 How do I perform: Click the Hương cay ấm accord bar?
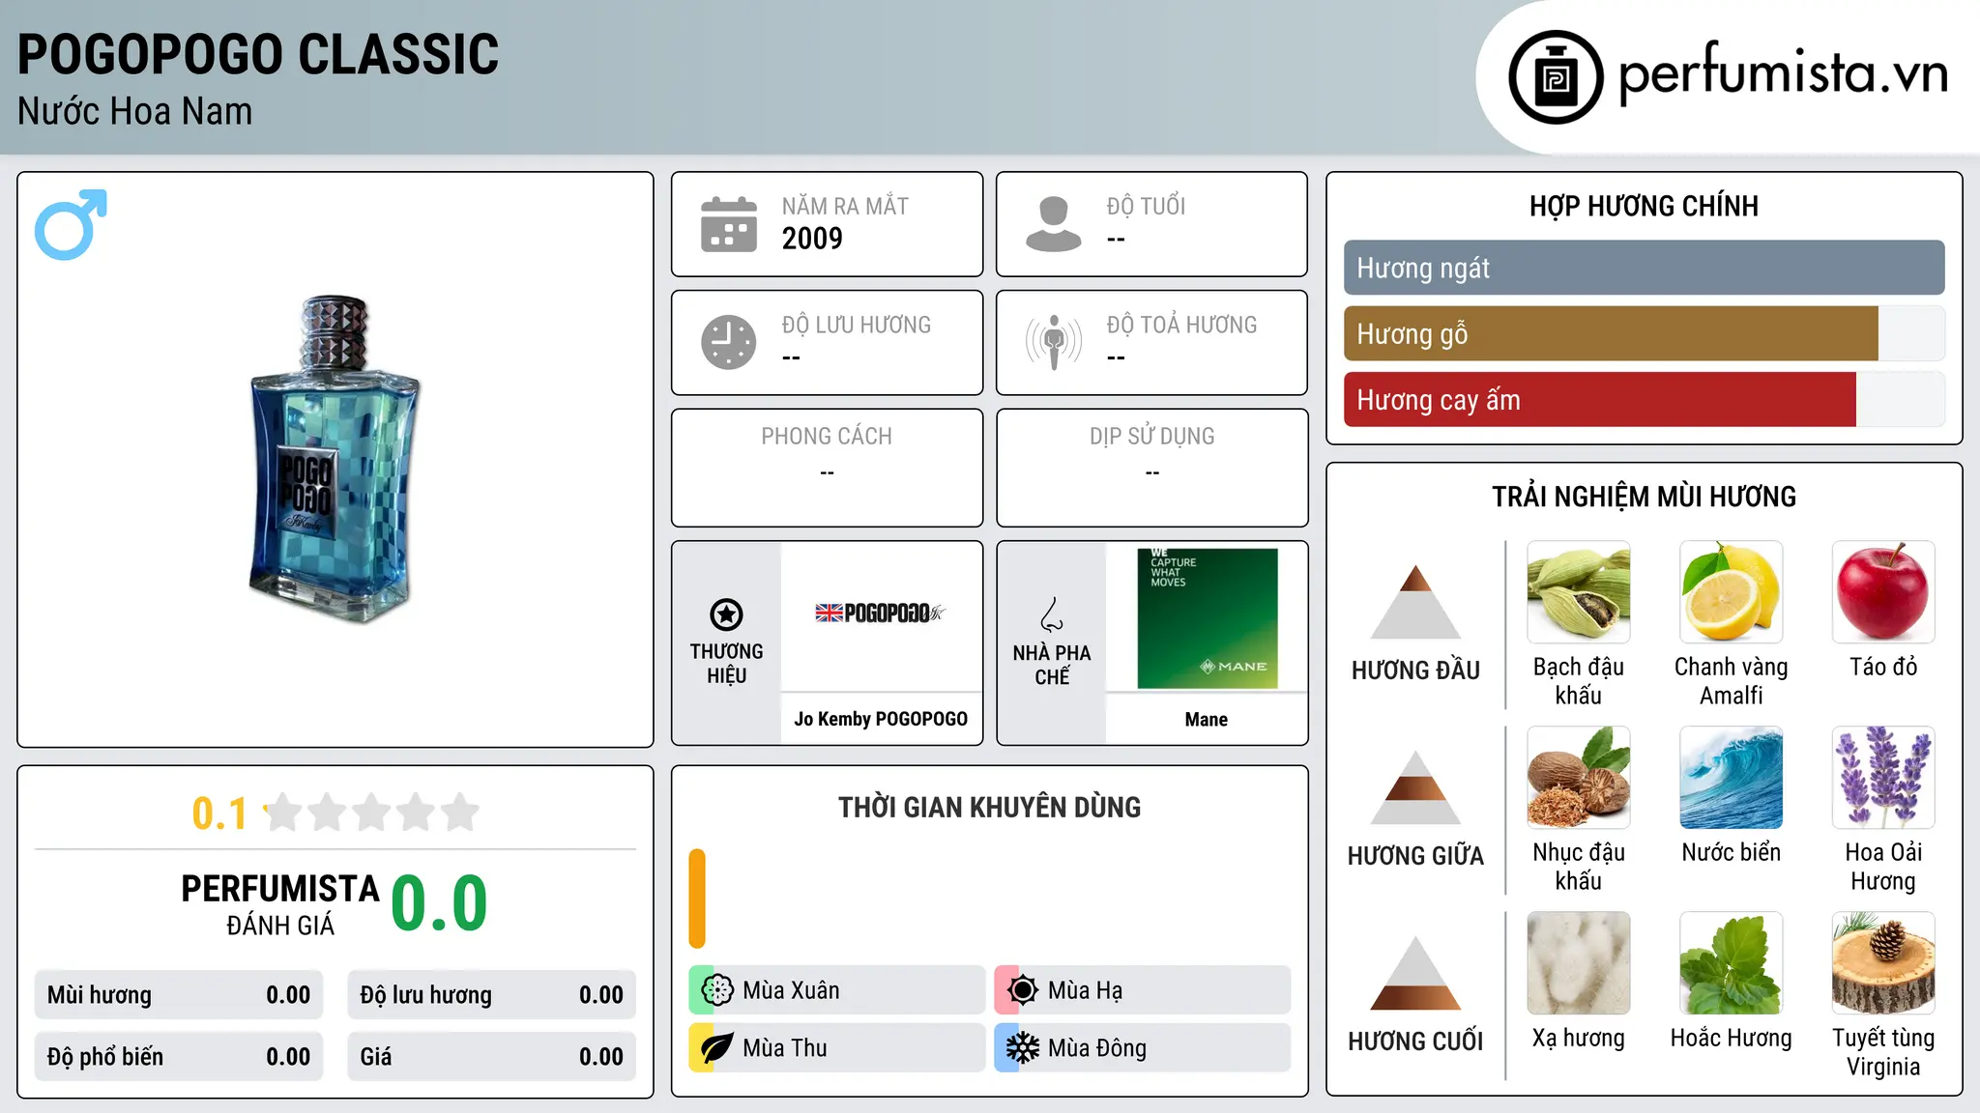coord(1644,399)
